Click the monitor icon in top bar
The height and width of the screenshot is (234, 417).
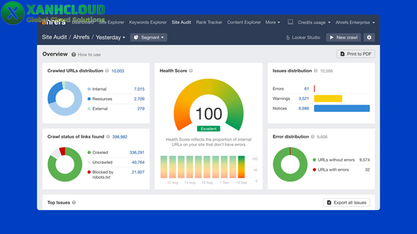tap(290, 22)
